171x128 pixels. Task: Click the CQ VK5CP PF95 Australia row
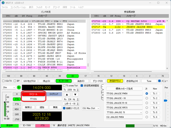click(x=45, y=67)
